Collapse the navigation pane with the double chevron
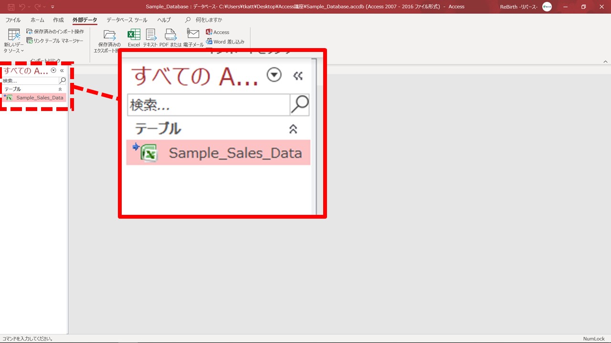 point(62,71)
